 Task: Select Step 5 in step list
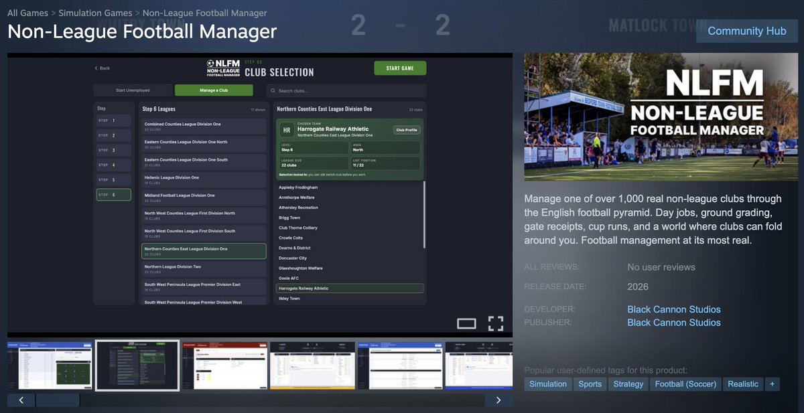tap(113, 179)
